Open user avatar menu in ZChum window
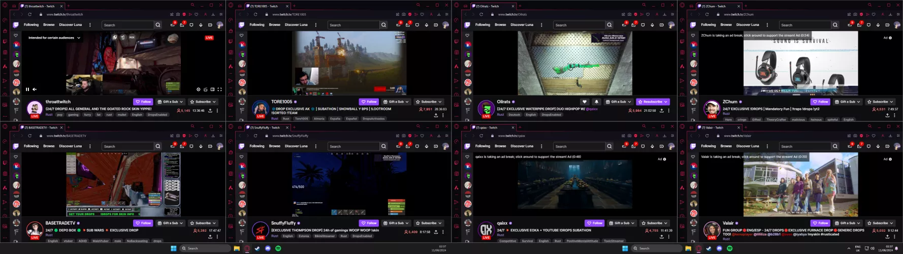This screenshot has height=254, width=903. tap(897, 25)
